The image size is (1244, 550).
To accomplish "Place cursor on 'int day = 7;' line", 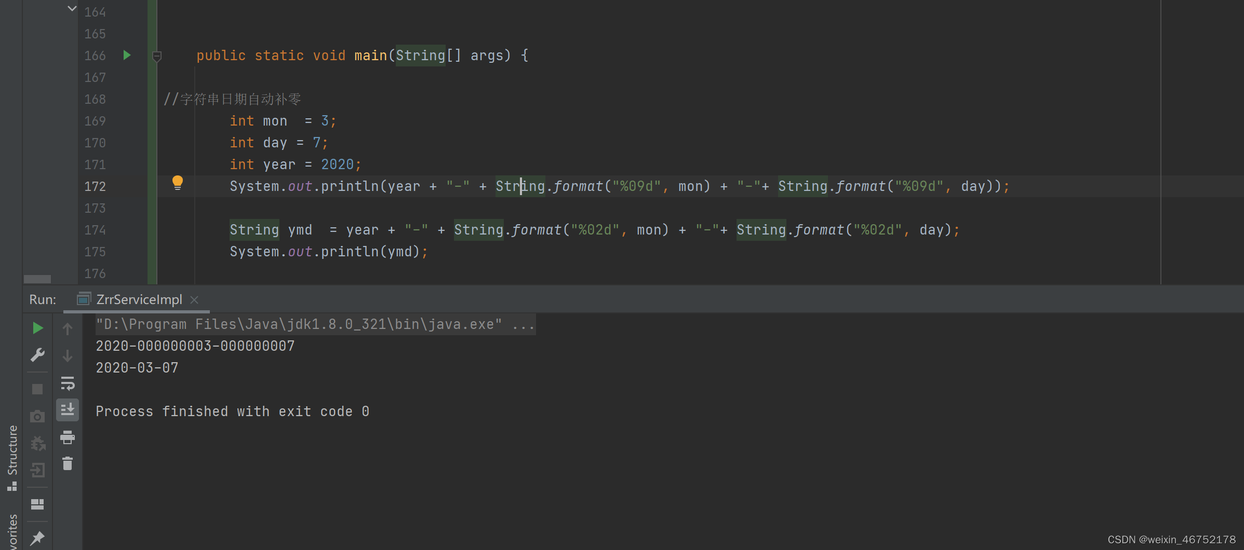I will coord(279,143).
